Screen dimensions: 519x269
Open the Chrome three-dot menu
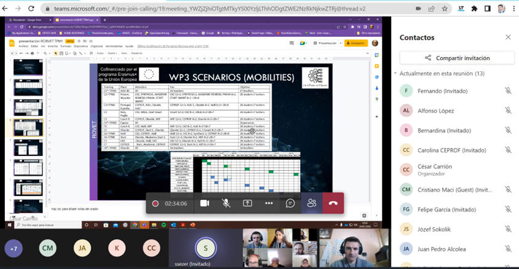click(513, 9)
